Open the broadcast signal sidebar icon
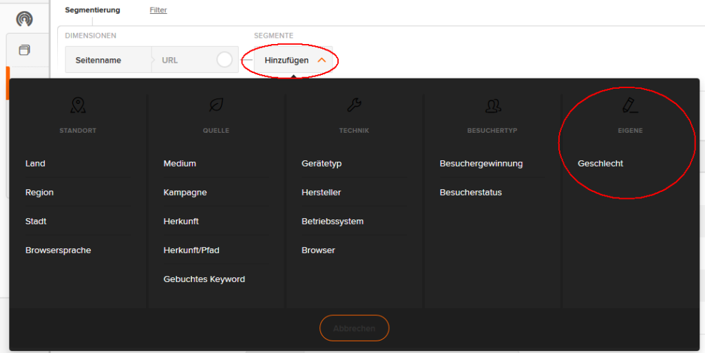The height and width of the screenshot is (353, 705). click(24, 19)
